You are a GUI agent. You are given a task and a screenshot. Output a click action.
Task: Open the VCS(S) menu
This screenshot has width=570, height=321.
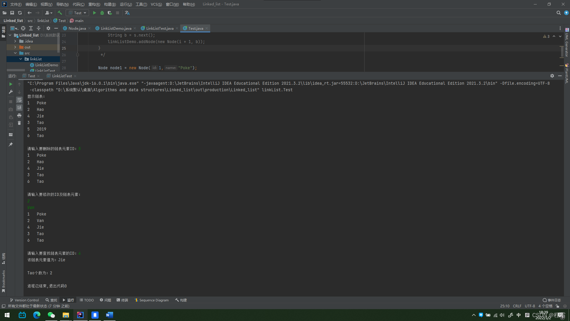point(156,4)
